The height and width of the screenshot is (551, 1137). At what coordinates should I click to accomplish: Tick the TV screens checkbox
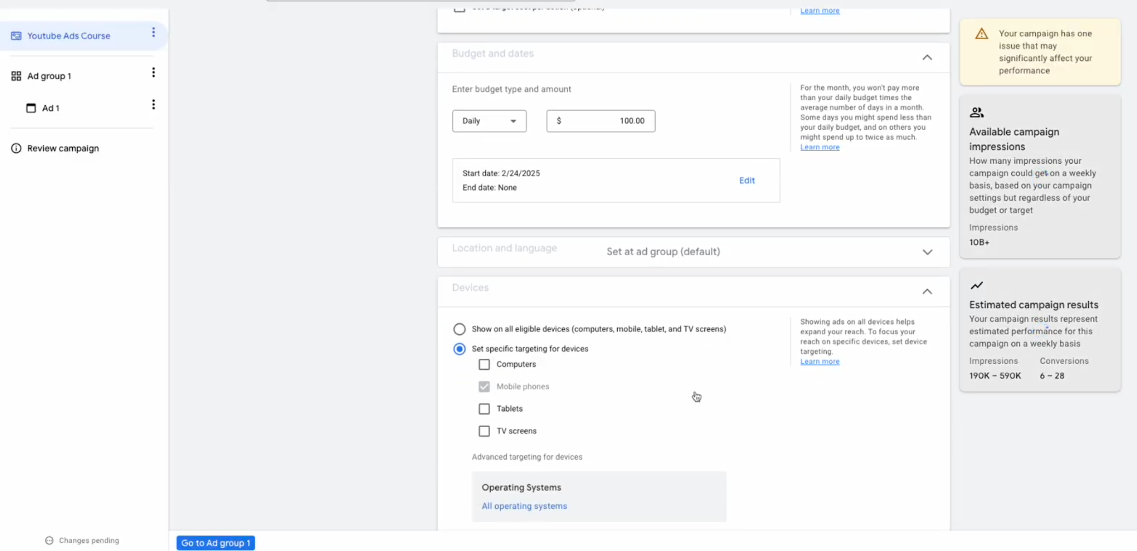tap(484, 431)
